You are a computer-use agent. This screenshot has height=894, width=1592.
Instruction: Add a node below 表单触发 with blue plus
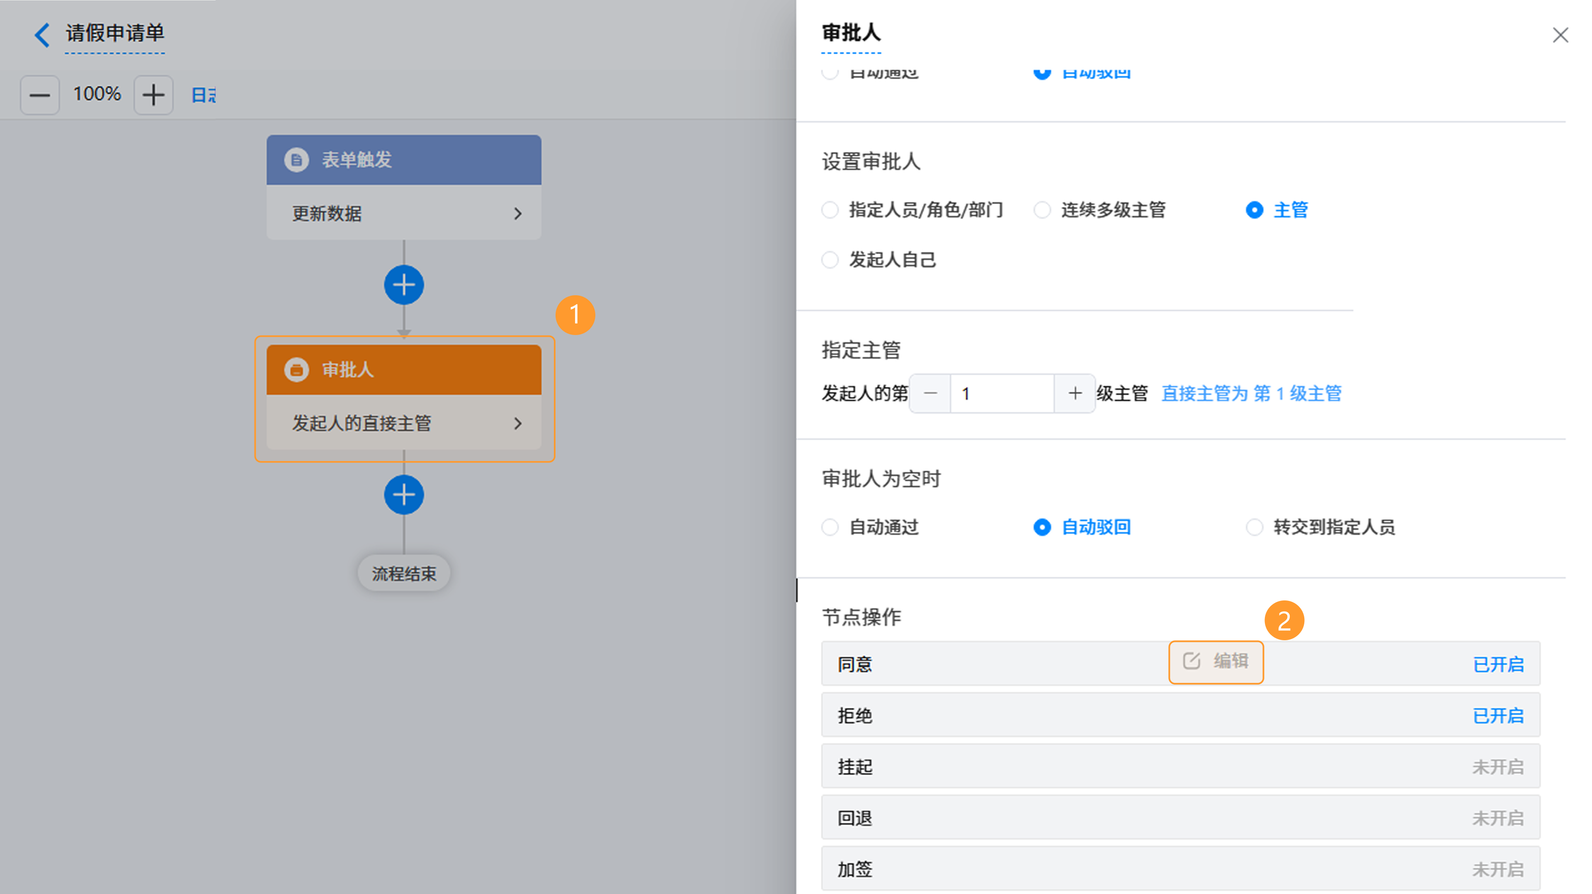(x=403, y=285)
